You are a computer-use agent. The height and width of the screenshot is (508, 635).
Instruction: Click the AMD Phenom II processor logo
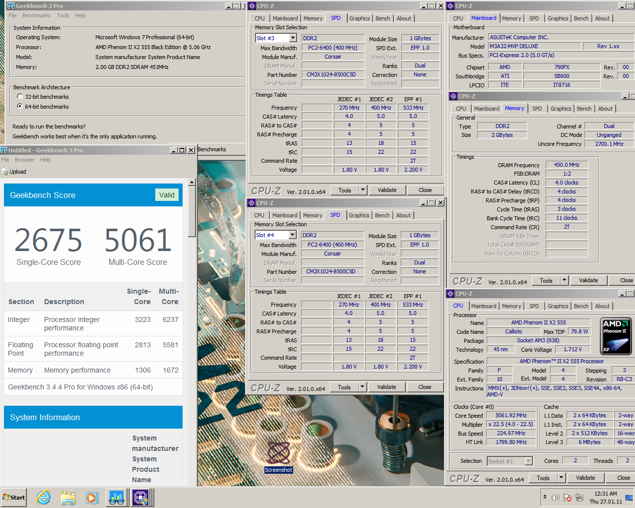616,336
